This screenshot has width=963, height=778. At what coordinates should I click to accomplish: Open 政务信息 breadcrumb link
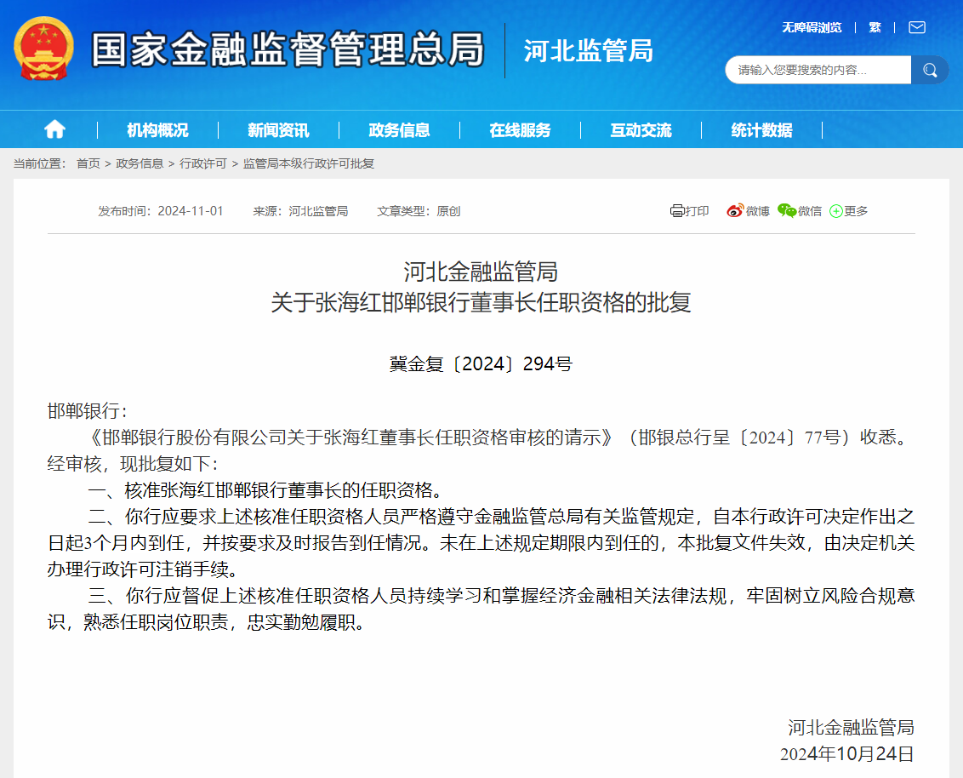(140, 163)
